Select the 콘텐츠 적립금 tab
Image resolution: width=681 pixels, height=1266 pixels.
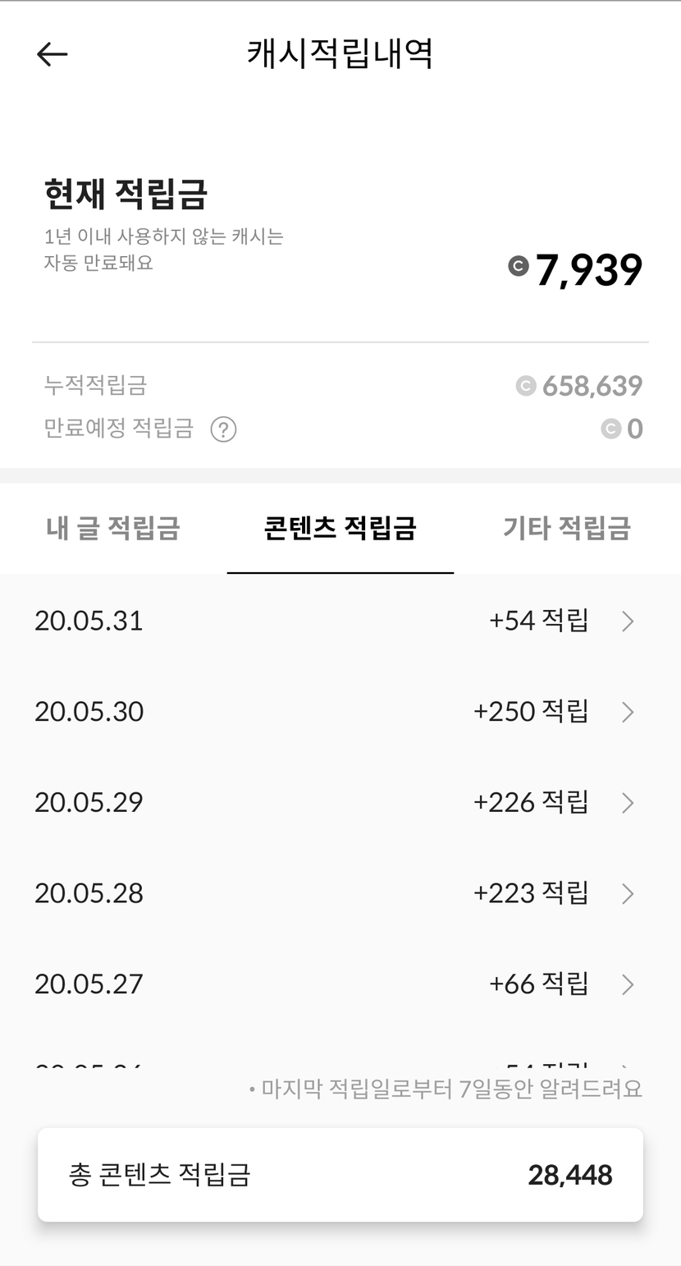click(340, 528)
